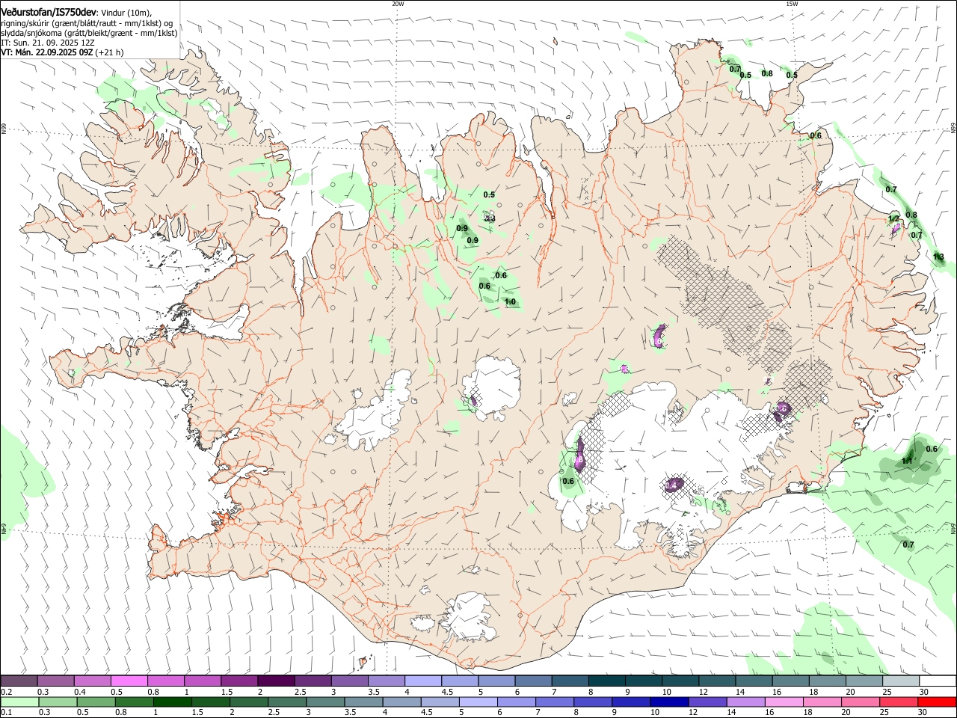
Task: Pick the bright red swatch after 30, bottom row
Action: (937, 702)
